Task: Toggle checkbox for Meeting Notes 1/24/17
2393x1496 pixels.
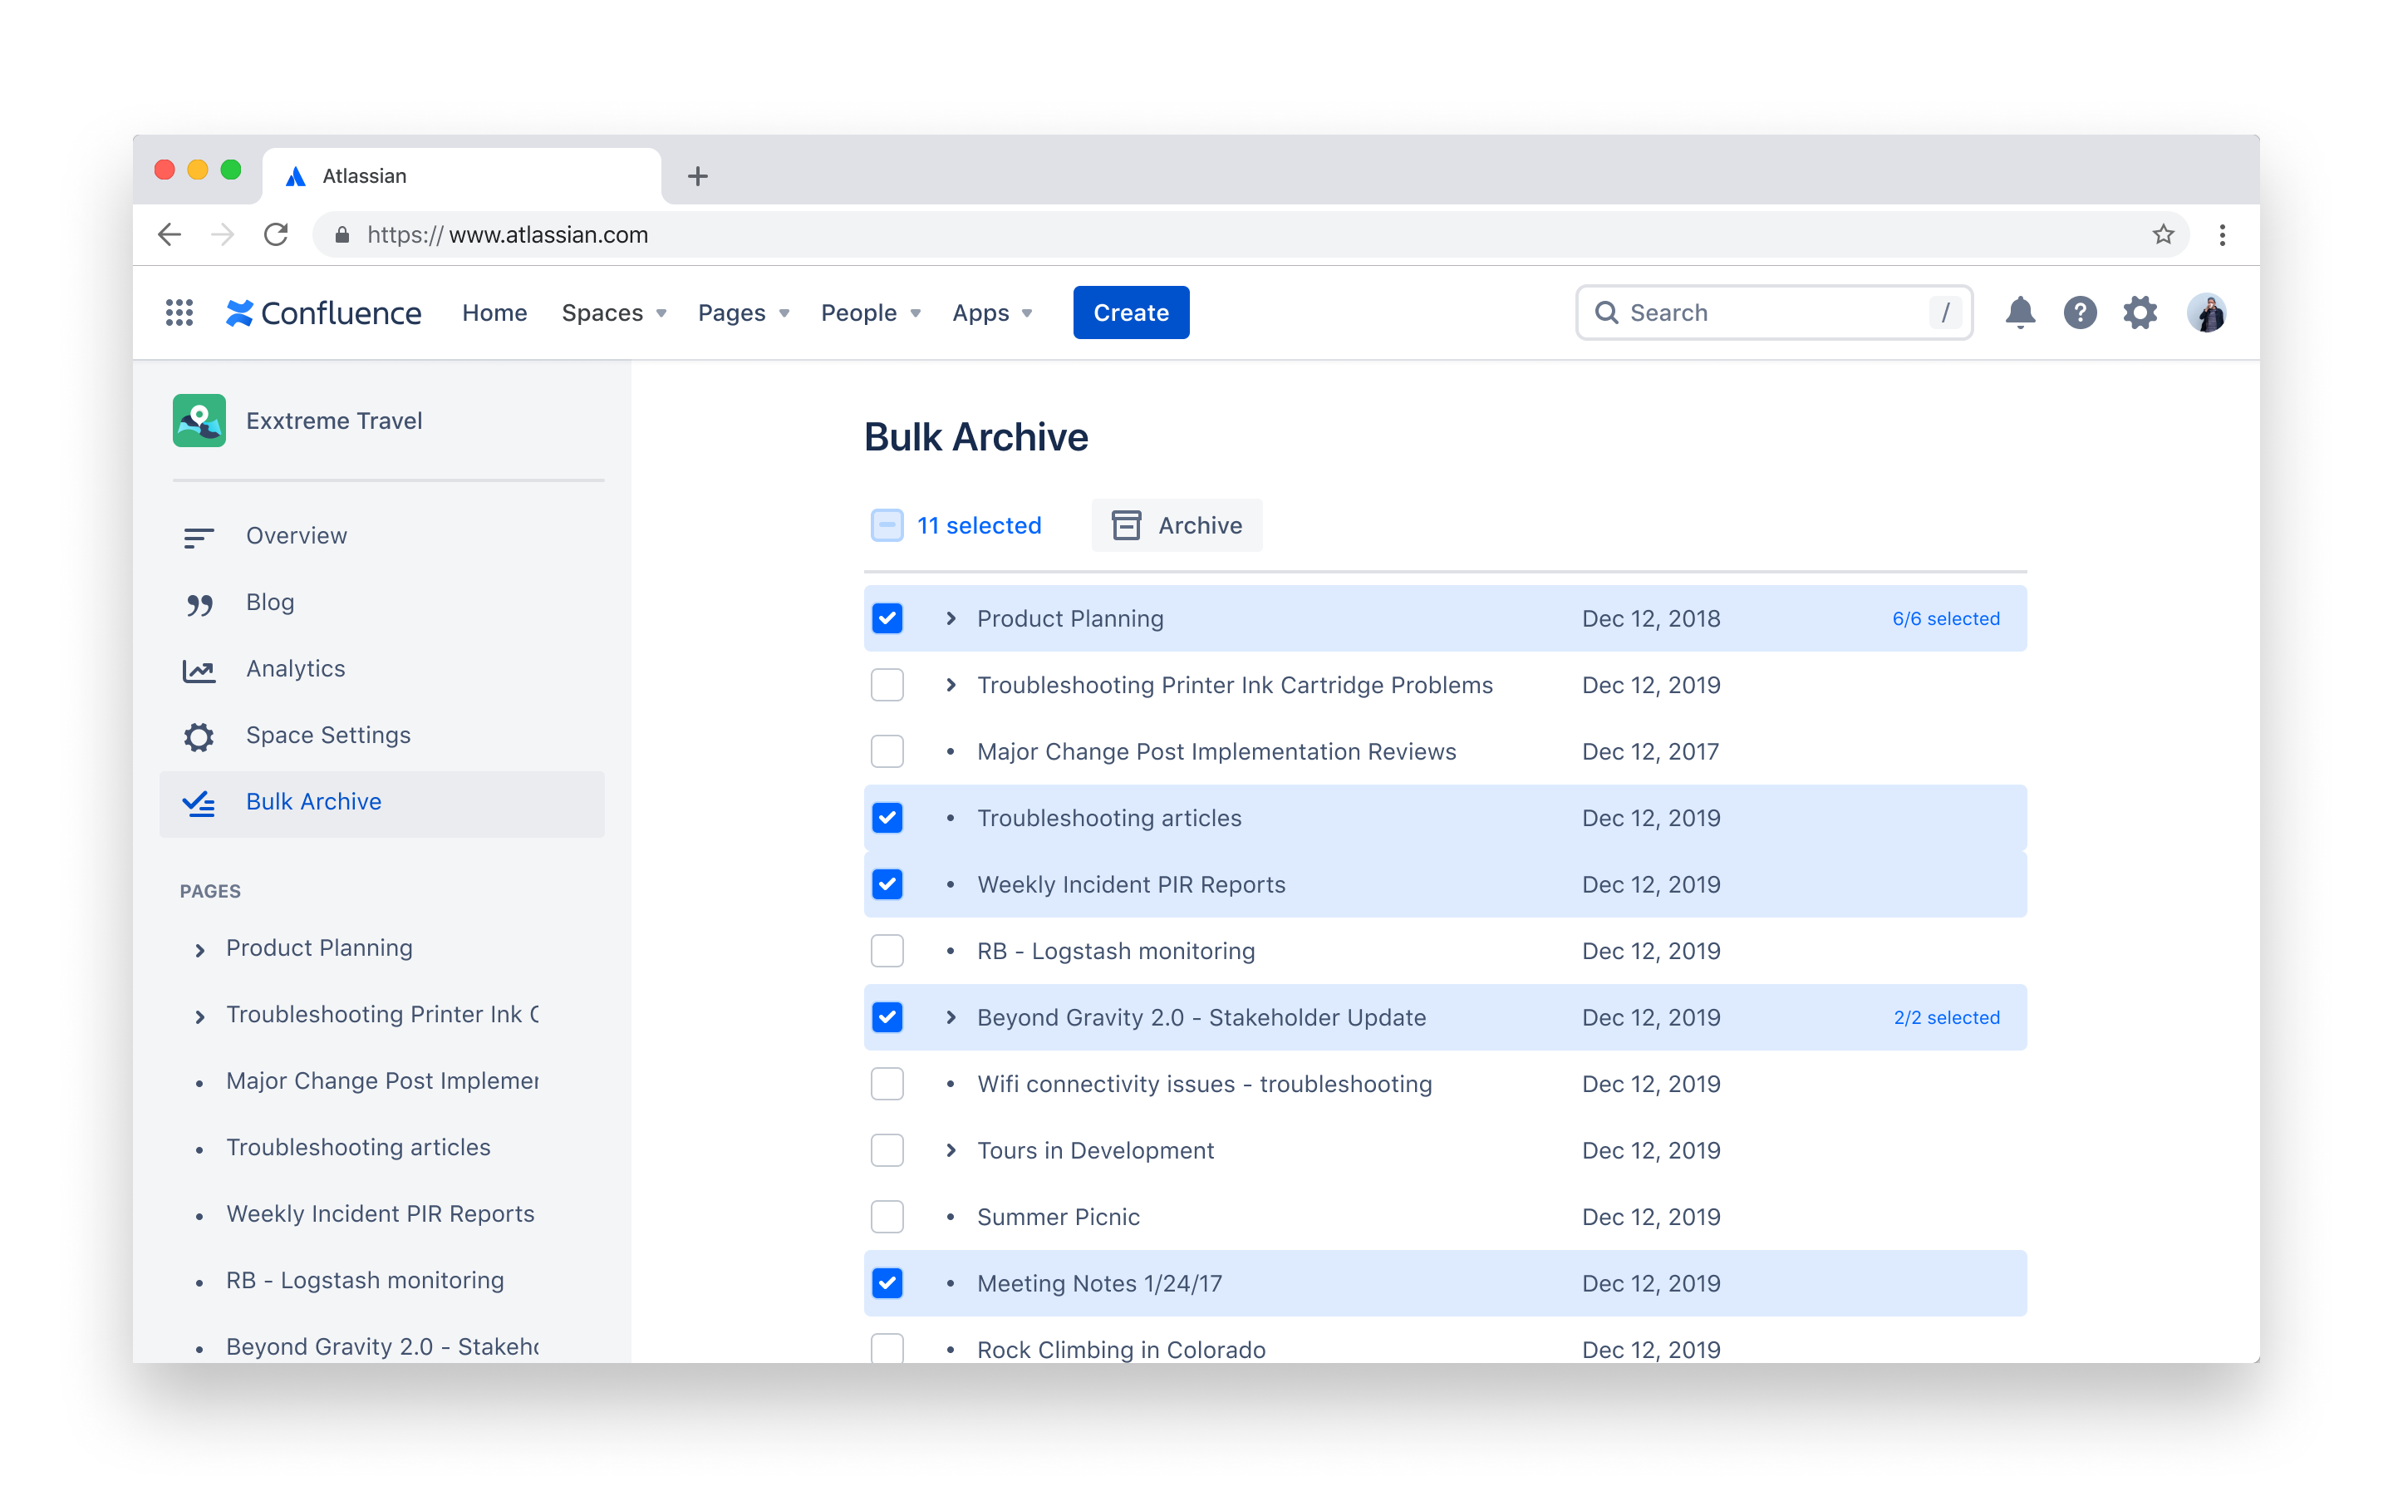Action: (x=887, y=1284)
